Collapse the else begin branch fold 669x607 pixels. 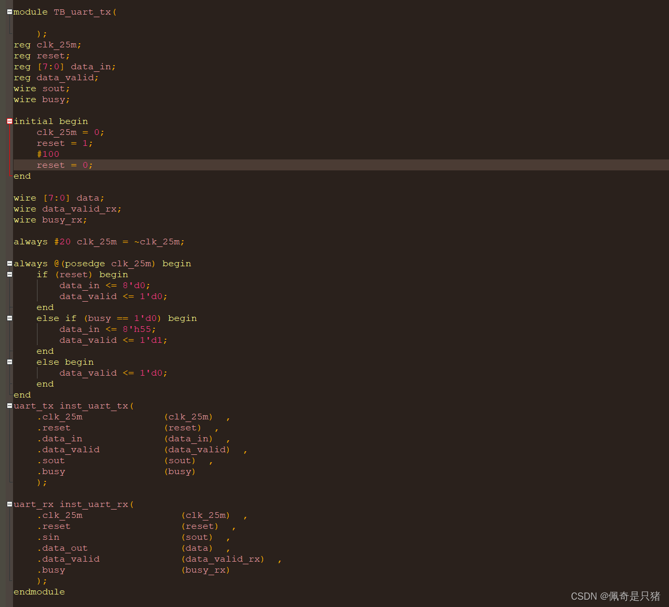(8, 362)
